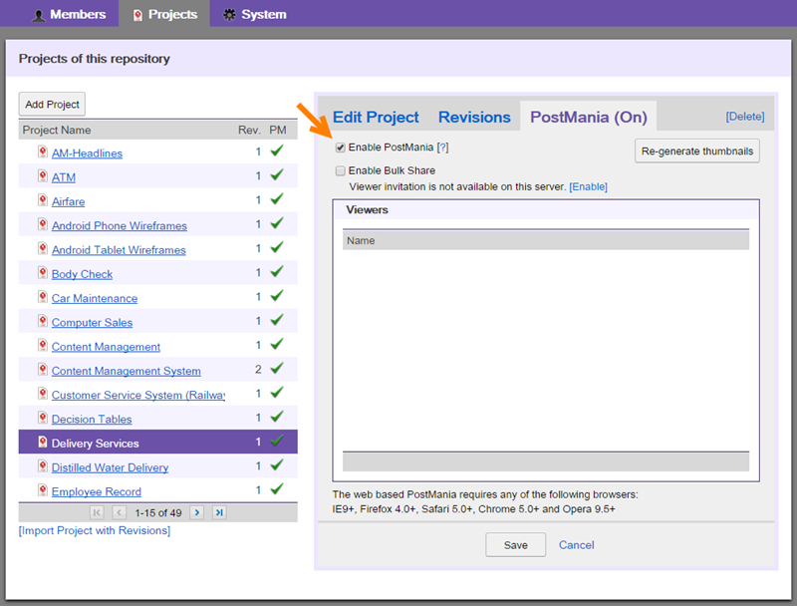Open the Members tab

pos(68,14)
